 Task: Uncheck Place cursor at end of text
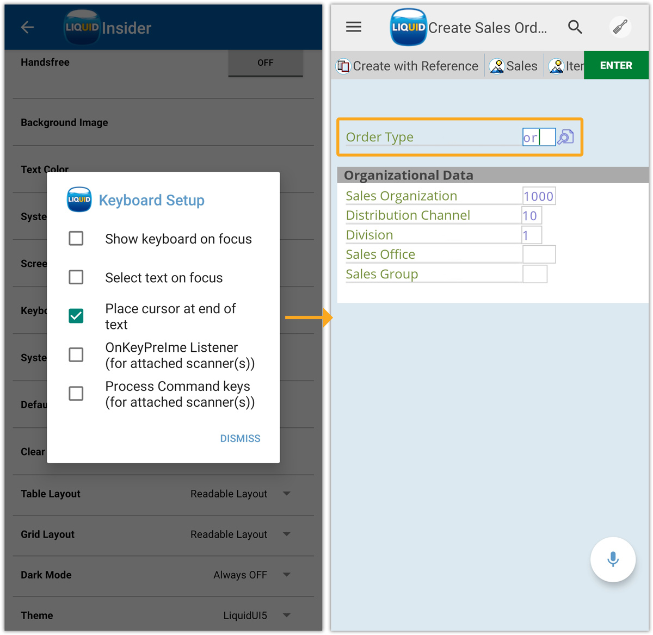tap(76, 316)
